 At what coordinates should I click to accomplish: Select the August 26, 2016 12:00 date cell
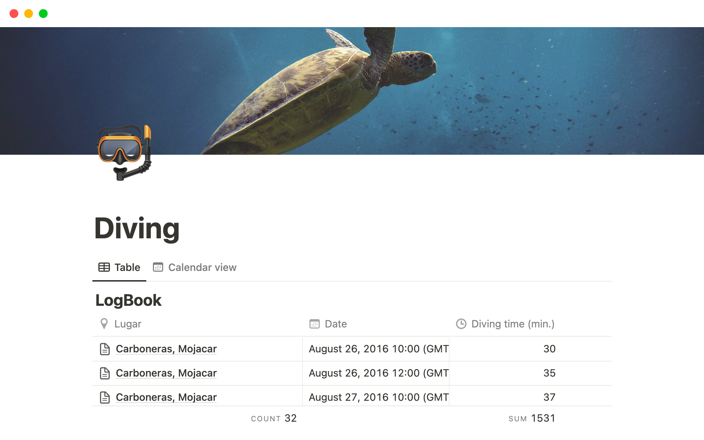pyautogui.click(x=378, y=373)
